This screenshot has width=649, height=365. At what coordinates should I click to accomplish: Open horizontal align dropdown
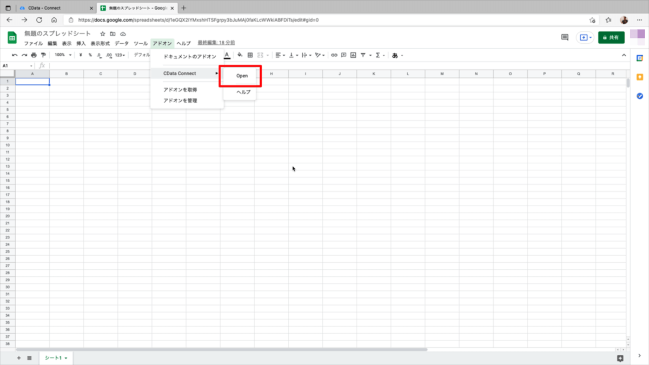[280, 55]
